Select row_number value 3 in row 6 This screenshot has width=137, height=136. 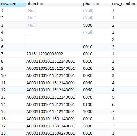(x=124, y=47)
